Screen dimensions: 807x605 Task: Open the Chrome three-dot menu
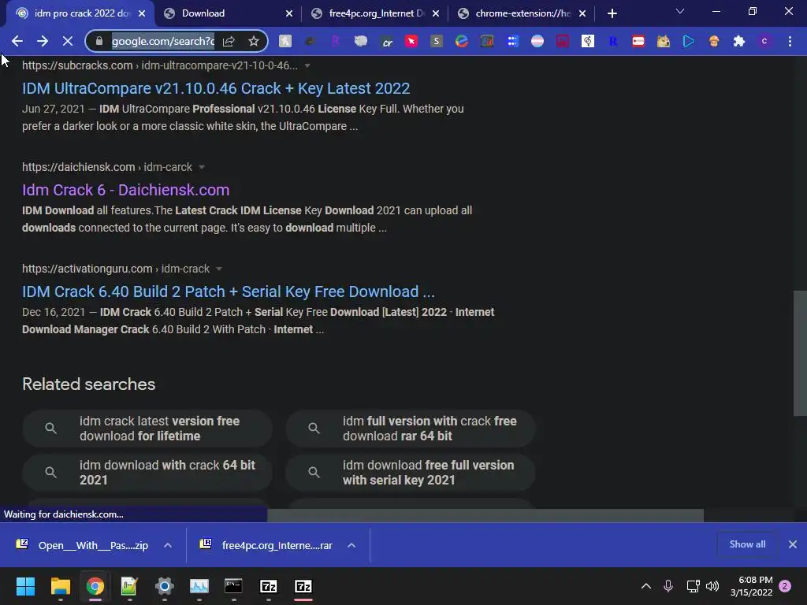(790, 41)
